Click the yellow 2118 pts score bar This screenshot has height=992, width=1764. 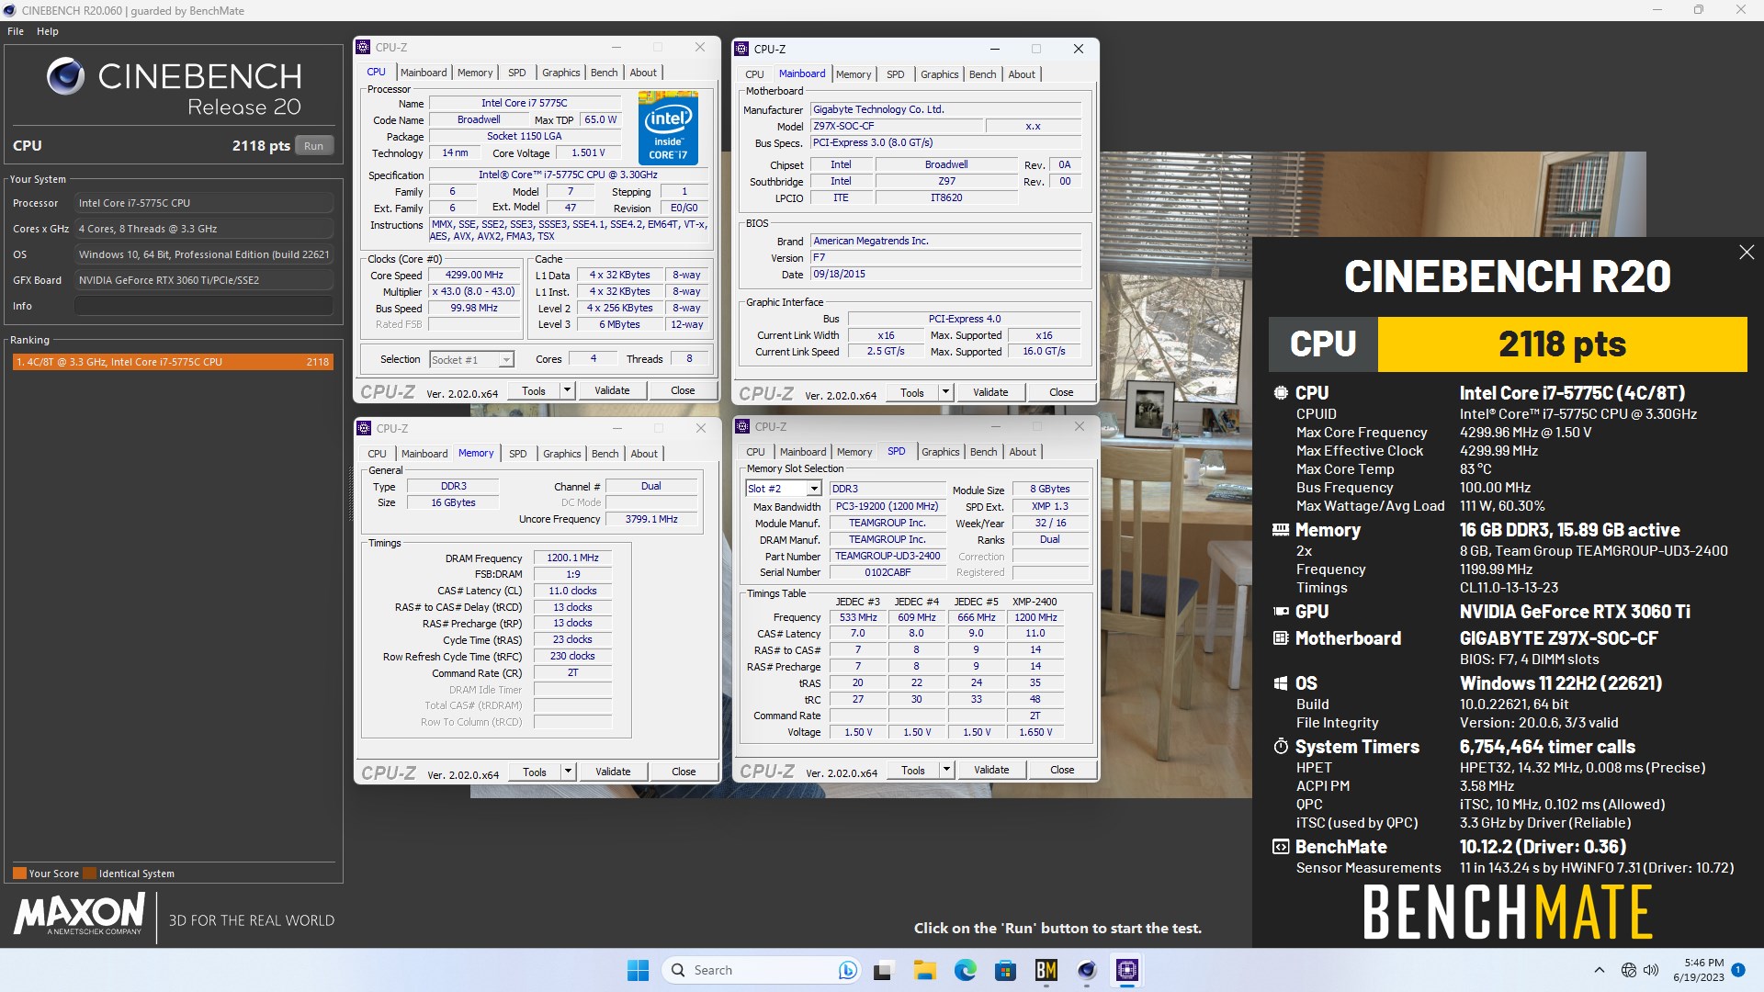click(x=1562, y=344)
